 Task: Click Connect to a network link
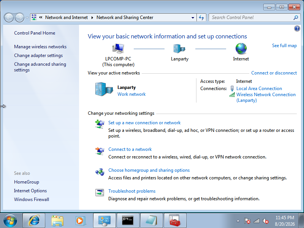pos(130,149)
